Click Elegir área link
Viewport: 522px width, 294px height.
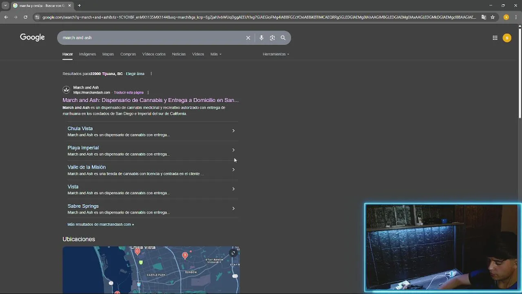coord(135,74)
